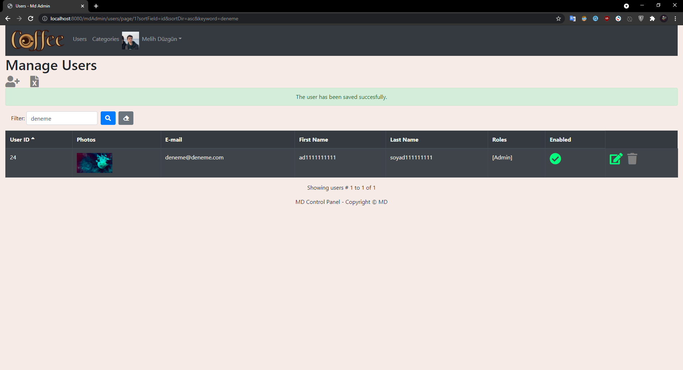Click the jellyfish user photo thumbnail
Screen dimensions: 683x370
tap(95, 163)
